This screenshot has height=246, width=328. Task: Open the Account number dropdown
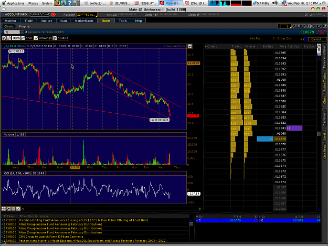[87, 15]
